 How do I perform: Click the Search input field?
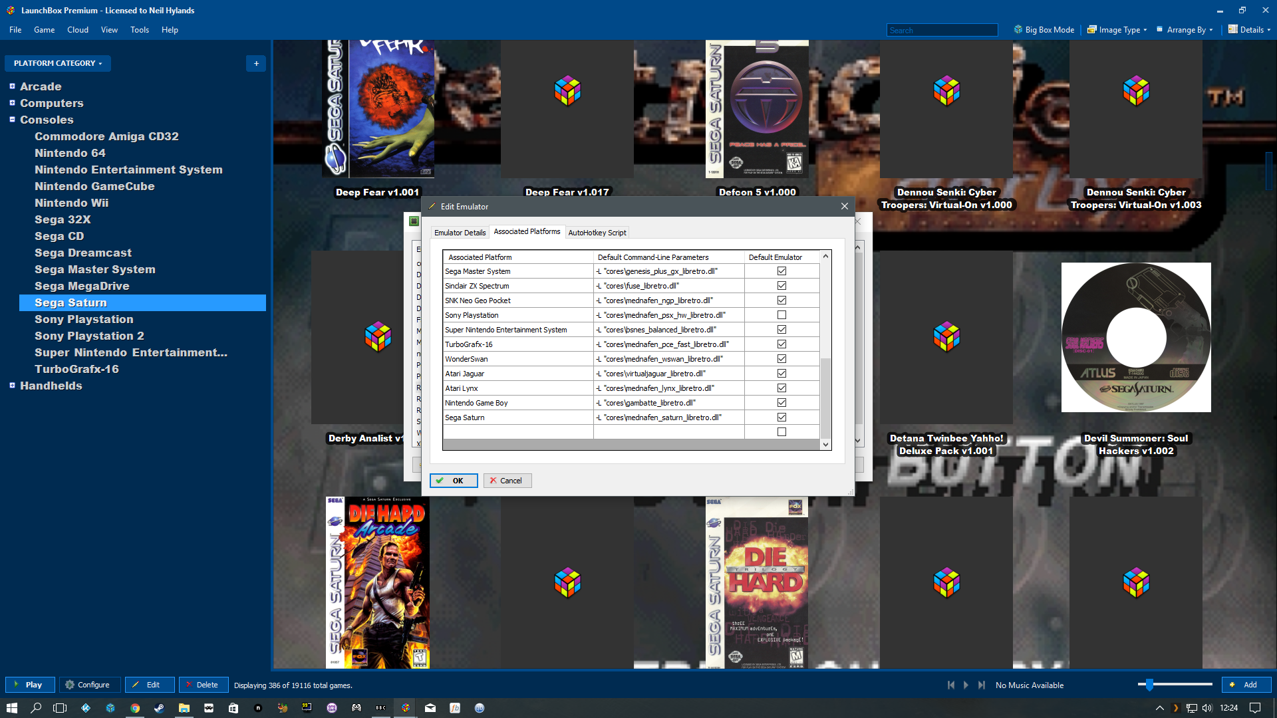click(x=941, y=30)
